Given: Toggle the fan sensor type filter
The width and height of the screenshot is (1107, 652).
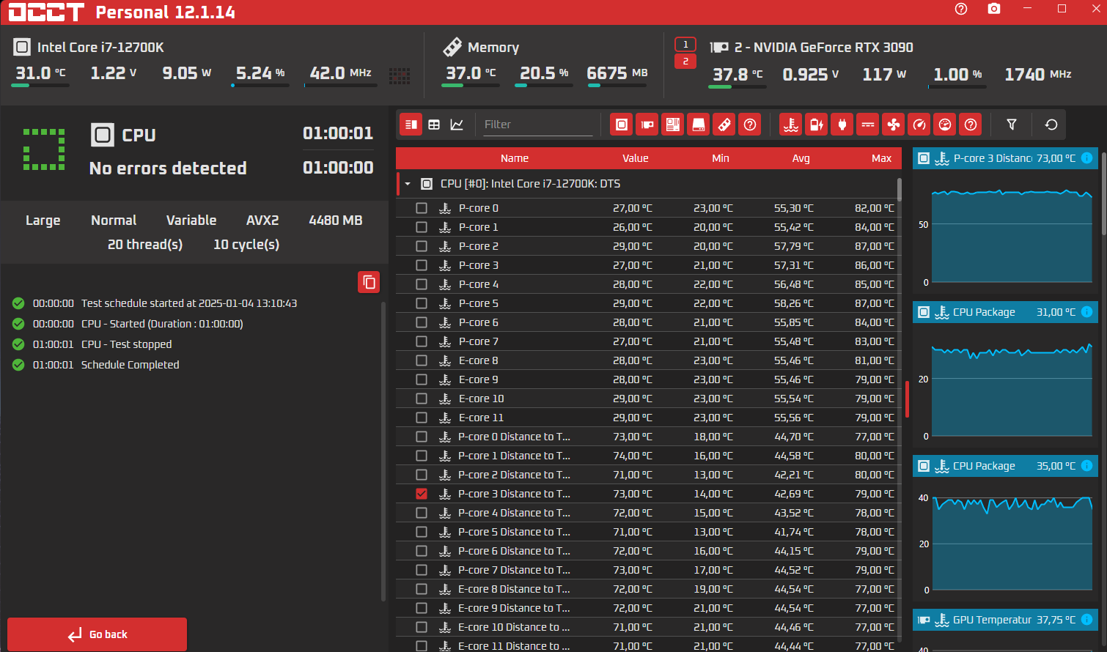Looking at the screenshot, I should (894, 125).
